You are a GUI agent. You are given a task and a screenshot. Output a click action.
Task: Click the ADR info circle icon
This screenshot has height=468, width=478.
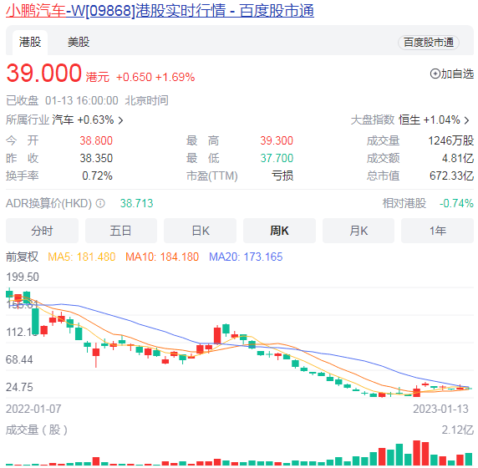(x=100, y=203)
